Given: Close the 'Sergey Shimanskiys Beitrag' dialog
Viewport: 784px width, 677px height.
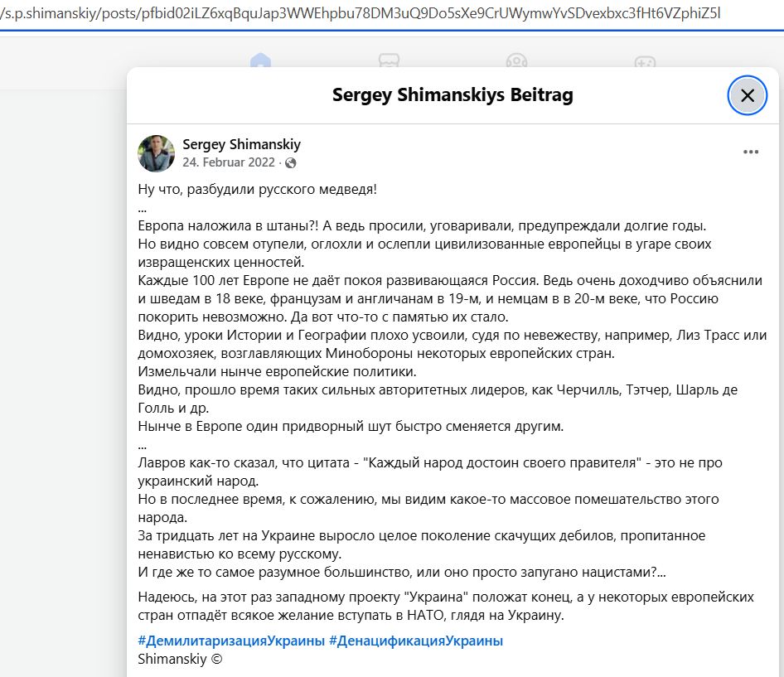Looking at the screenshot, I should click(x=747, y=94).
